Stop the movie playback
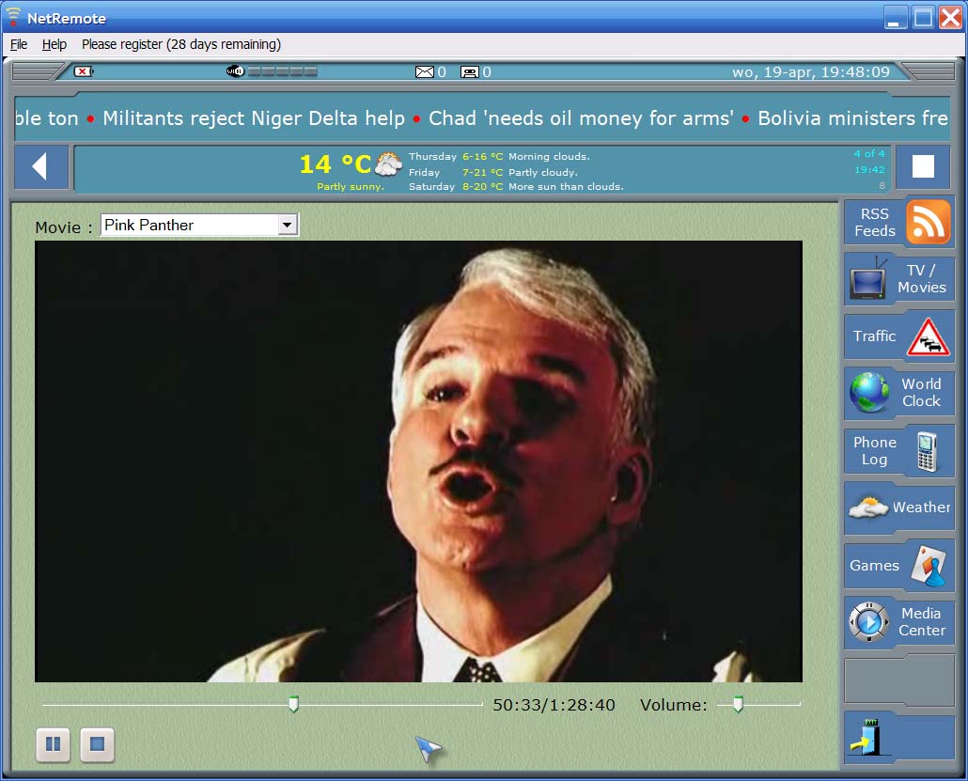This screenshot has height=781, width=968. pos(97,744)
